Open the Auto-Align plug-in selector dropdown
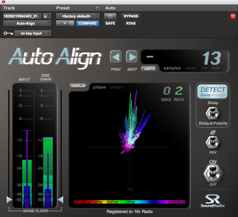Viewport: 238px width, 217px height. click(x=27, y=23)
